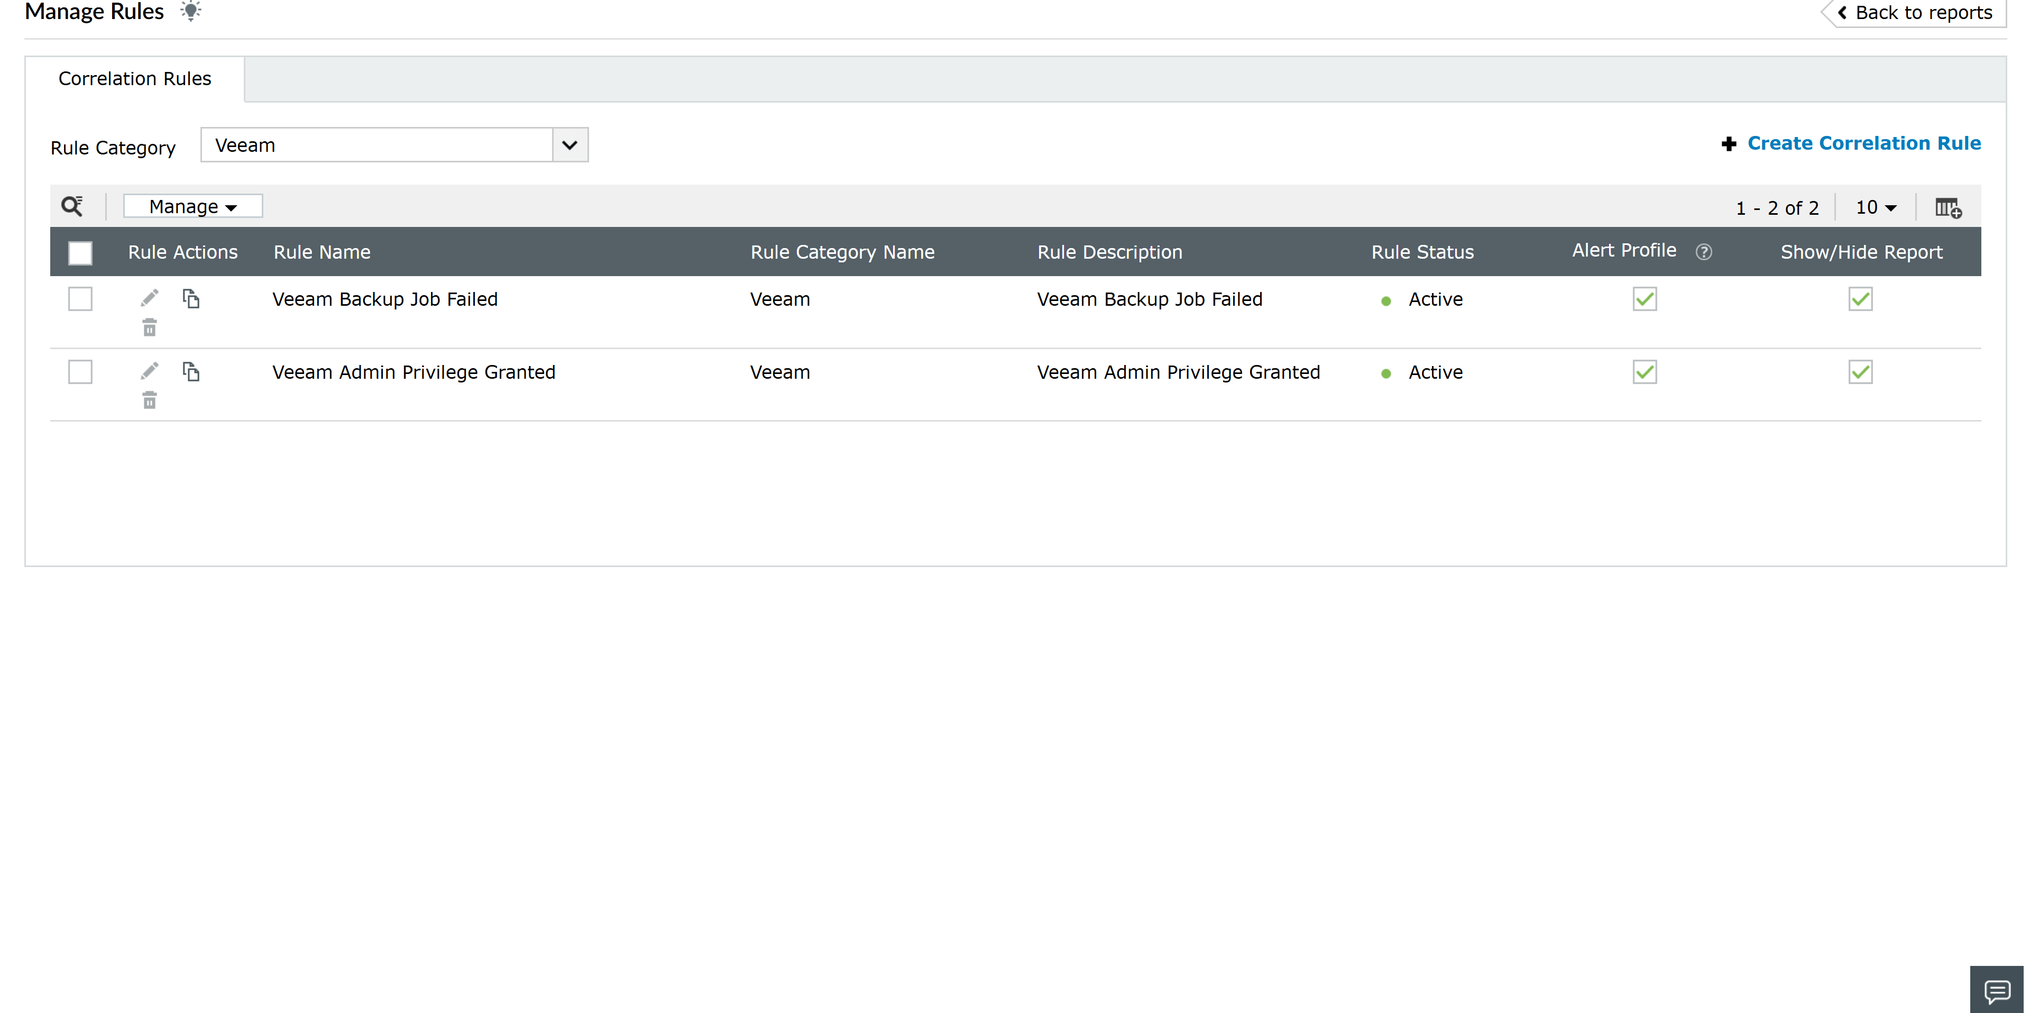
Task: Click Alert Profile help question mark
Action: pos(1704,251)
